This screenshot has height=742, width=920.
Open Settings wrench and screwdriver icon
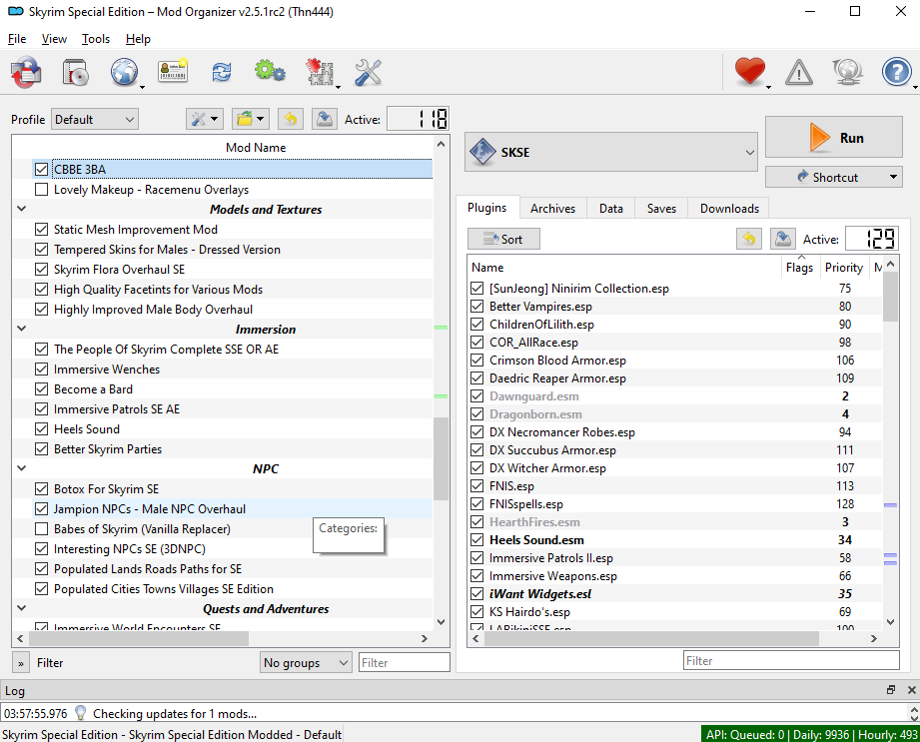[368, 72]
